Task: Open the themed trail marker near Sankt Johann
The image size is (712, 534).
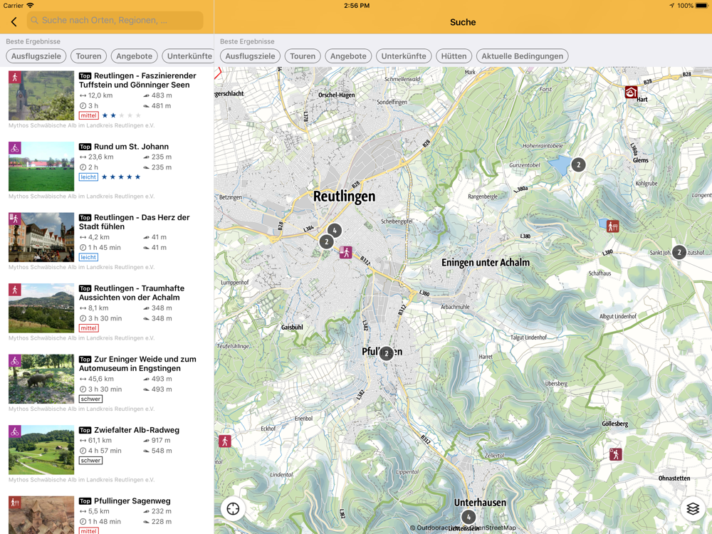Action: [613, 226]
